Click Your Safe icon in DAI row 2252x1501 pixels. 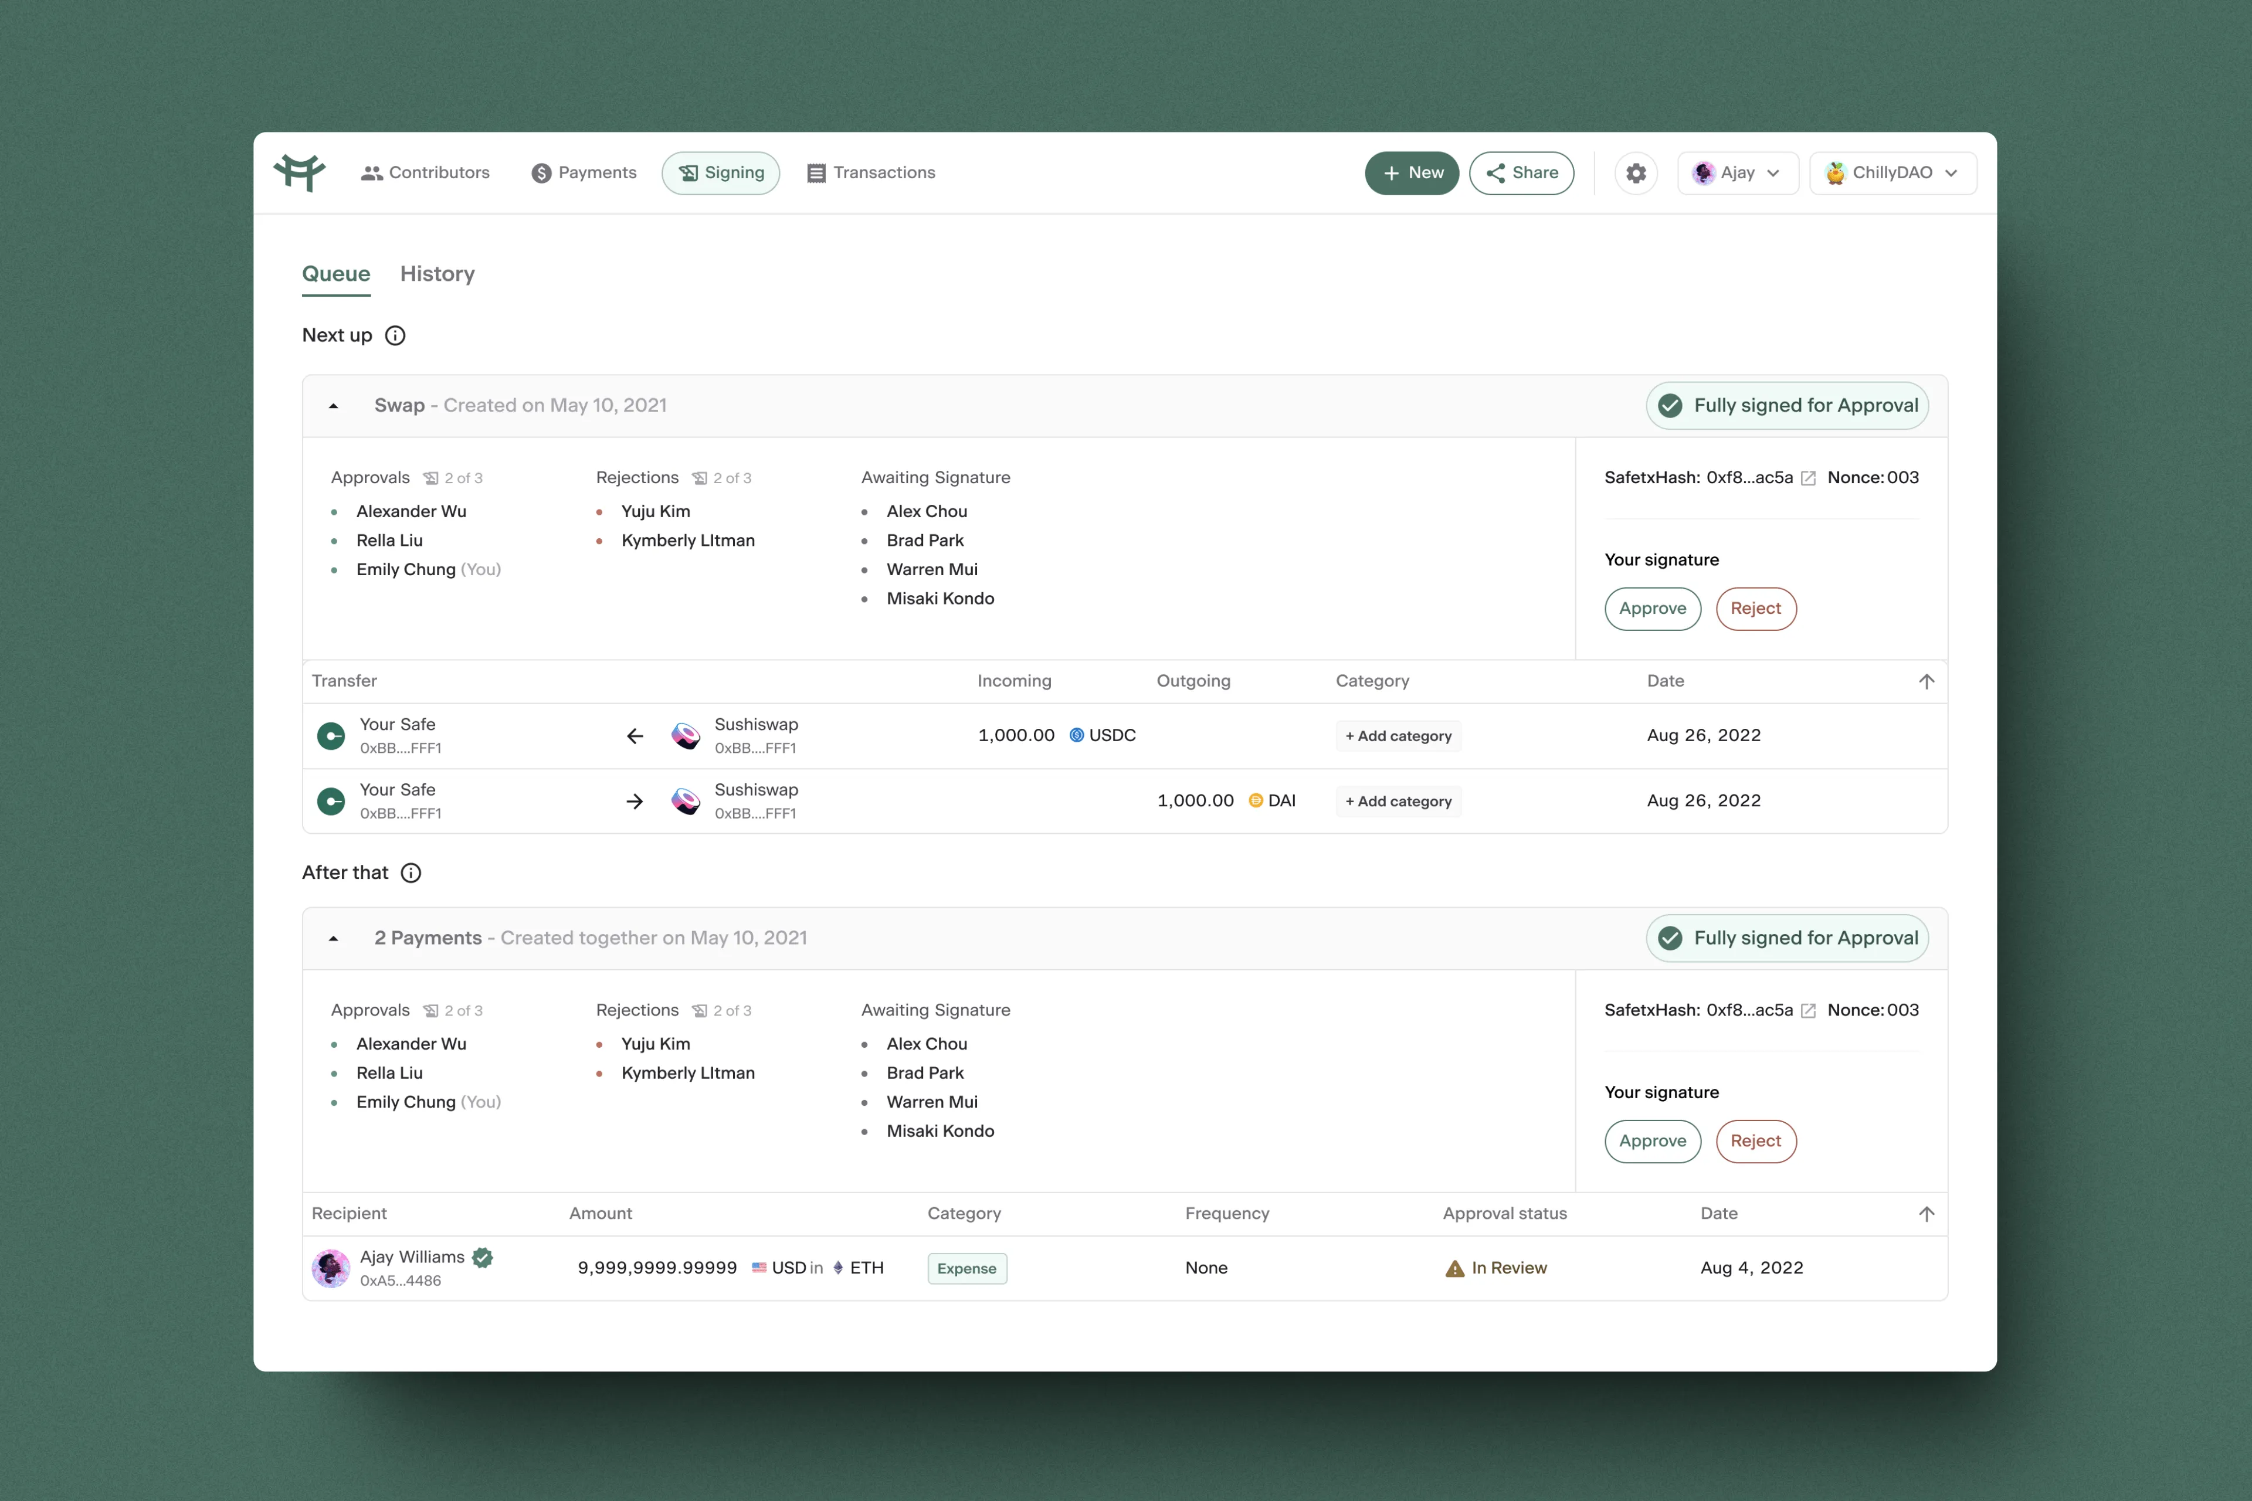coord(330,800)
